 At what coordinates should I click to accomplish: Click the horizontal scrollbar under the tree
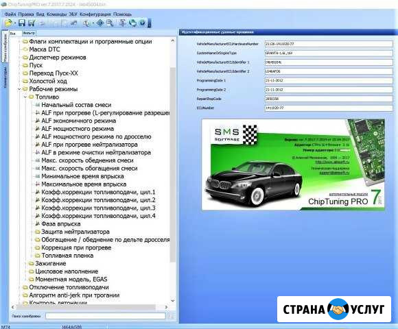click(90, 307)
